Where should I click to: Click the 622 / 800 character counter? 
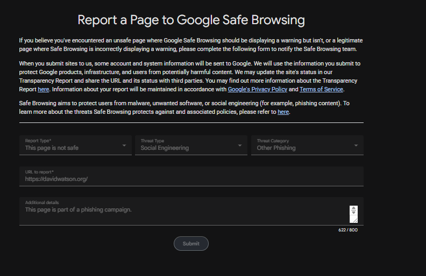pos(348,230)
